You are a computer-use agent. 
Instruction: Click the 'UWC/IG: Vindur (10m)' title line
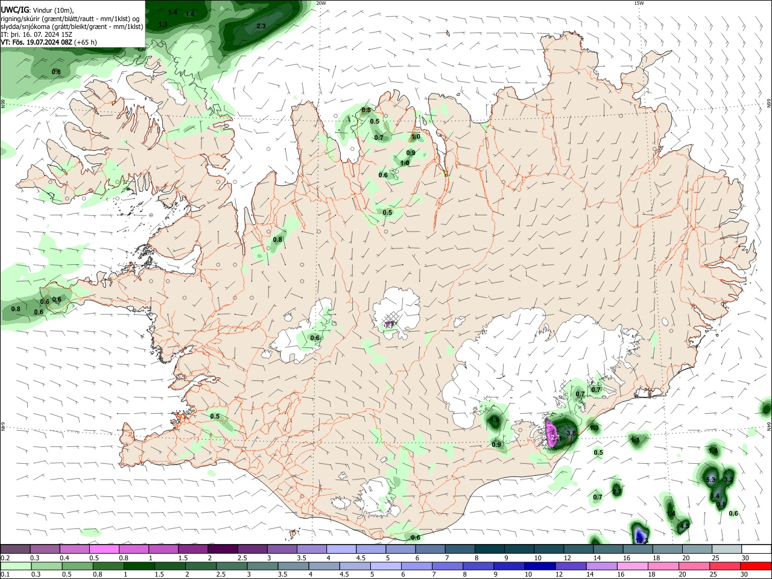pos(37,10)
